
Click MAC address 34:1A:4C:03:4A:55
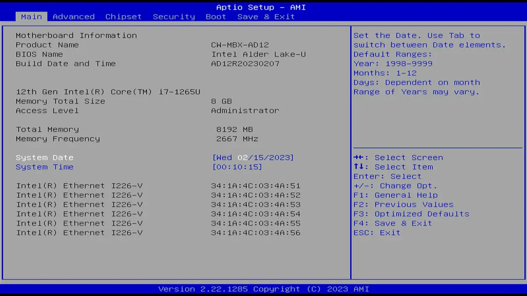[x=256, y=223]
